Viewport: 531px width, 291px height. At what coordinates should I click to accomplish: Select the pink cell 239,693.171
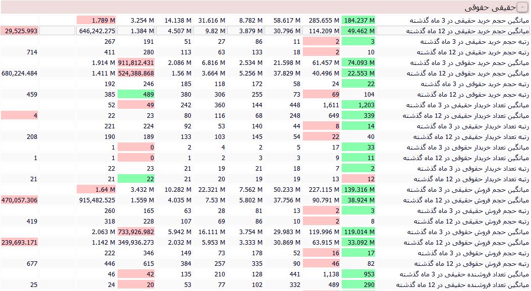[x=20, y=243]
